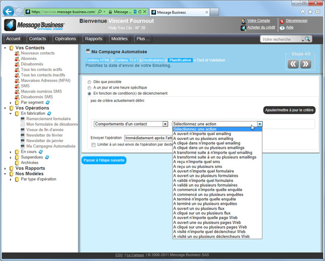Open the Destinataires step link
325x261 pixels.
153,60
